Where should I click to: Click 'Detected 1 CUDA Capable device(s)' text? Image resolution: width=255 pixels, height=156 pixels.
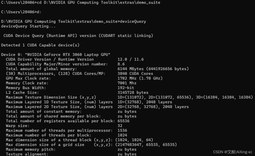(40, 45)
